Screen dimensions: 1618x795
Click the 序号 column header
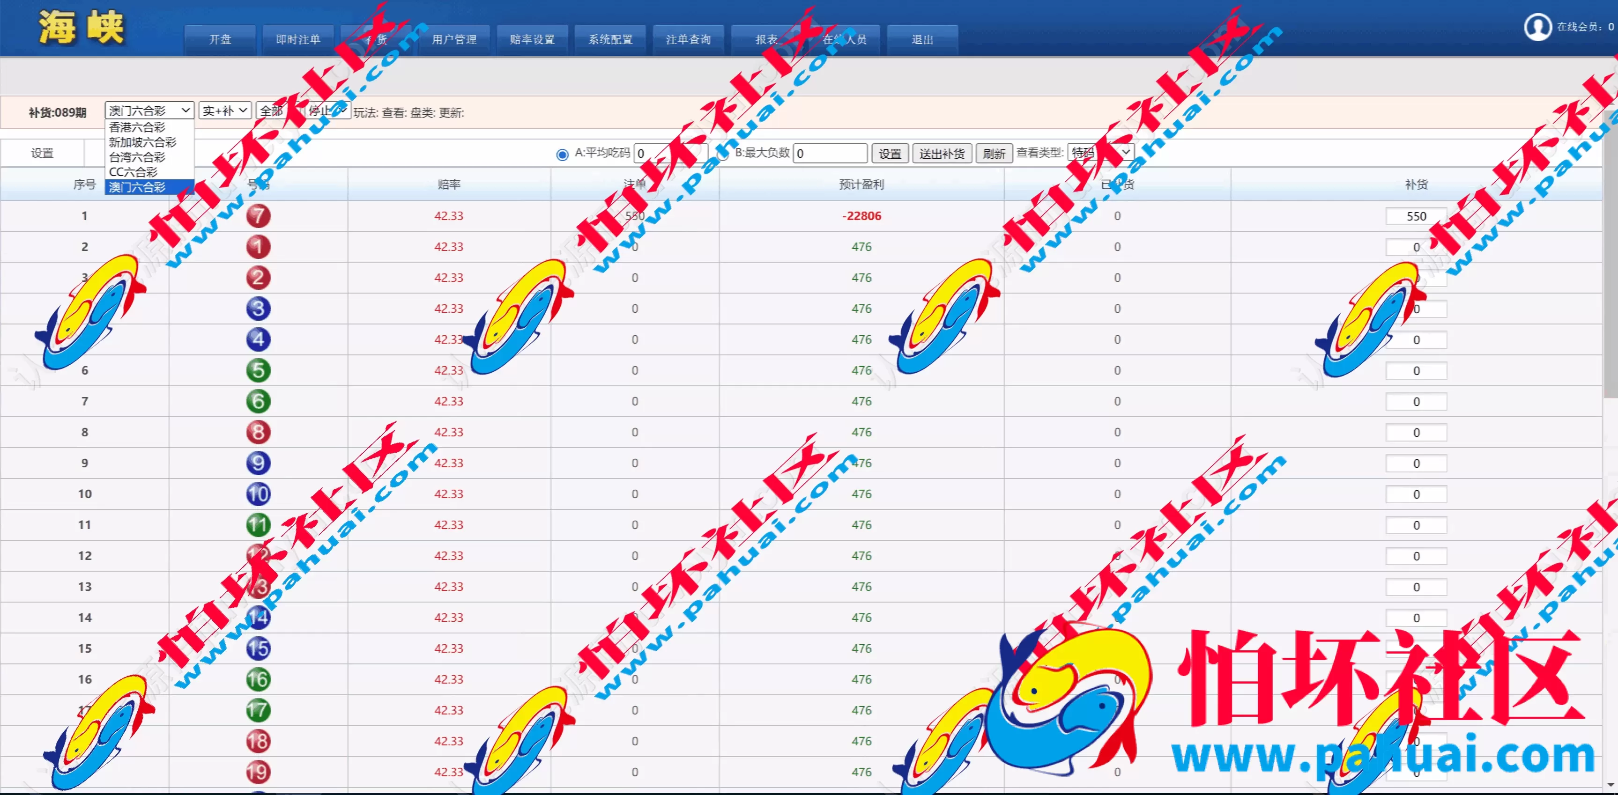coord(85,184)
